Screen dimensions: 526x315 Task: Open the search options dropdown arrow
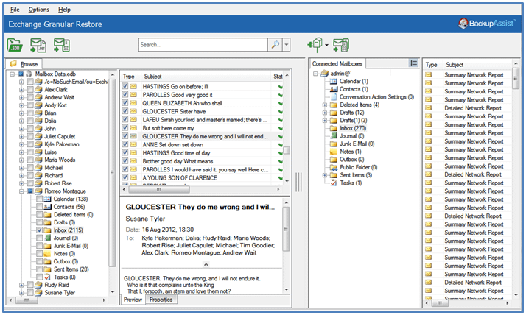[x=286, y=45]
